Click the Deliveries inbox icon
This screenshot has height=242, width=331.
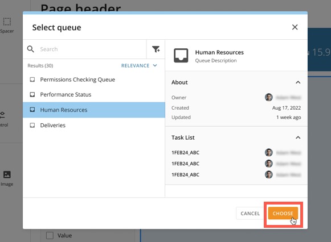(x=32, y=125)
